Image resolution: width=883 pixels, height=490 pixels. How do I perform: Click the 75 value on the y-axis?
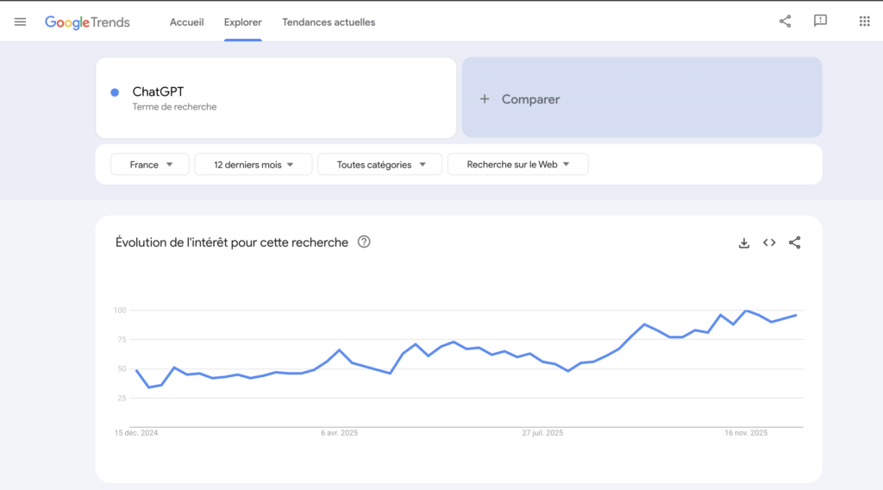tap(122, 340)
